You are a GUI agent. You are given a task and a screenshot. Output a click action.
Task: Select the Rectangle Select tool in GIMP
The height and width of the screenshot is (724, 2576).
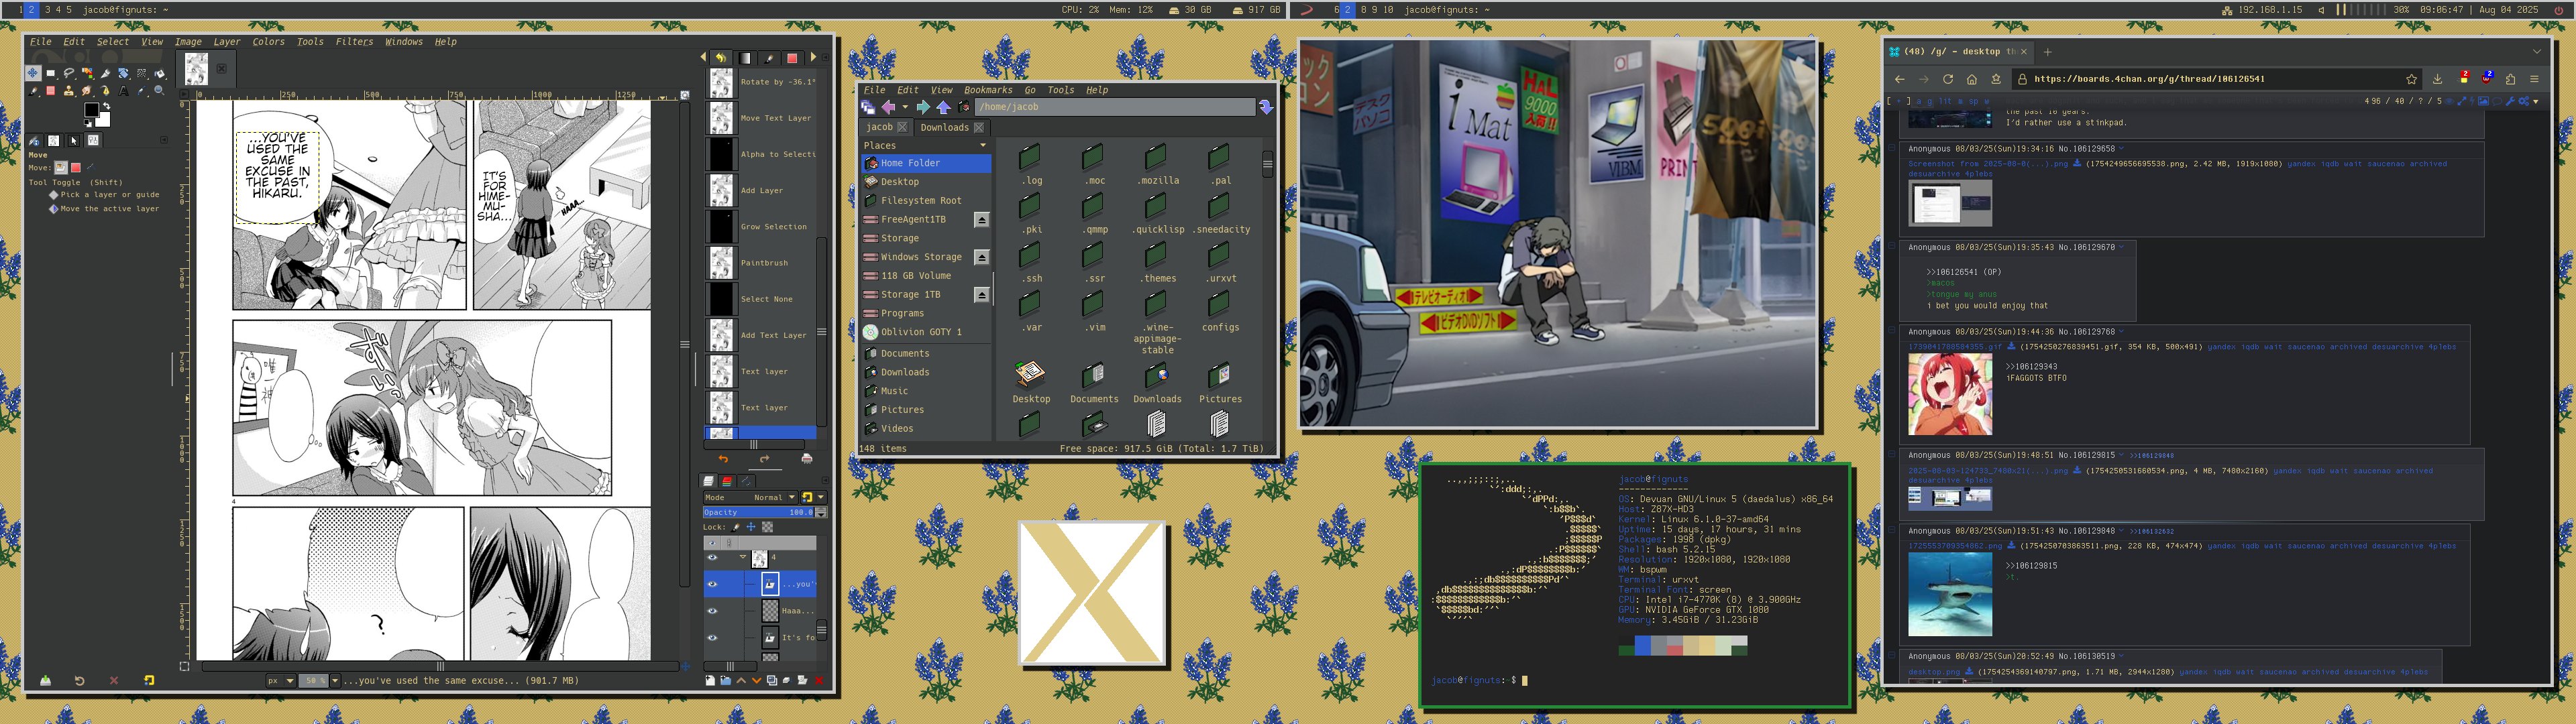[51, 73]
